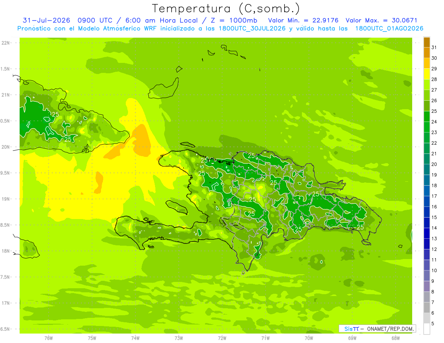The width and height of the screenshot is (444, 343).
Task: Click the 'ONAMET/REP.DOM.' credit label
Action: coord(391,329)
